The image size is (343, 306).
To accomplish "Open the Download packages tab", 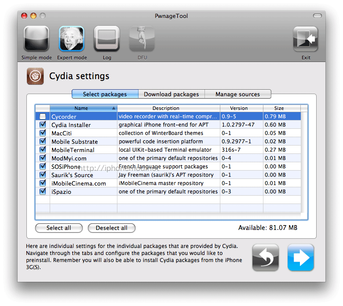I will tap(171, 94).
